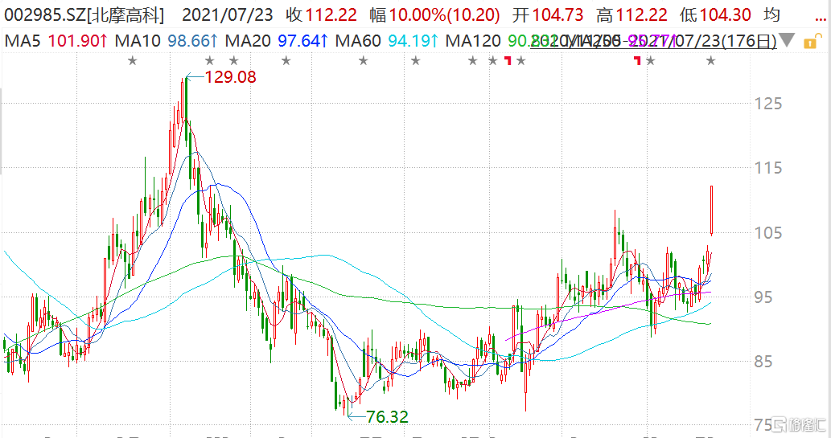The height and width of the screenshot is (438, 831).
Task: Click the 115 price axis label
Action: click(x=768, y=168)
